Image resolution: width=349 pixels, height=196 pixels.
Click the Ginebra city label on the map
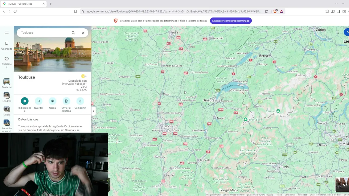pos(209,100)
